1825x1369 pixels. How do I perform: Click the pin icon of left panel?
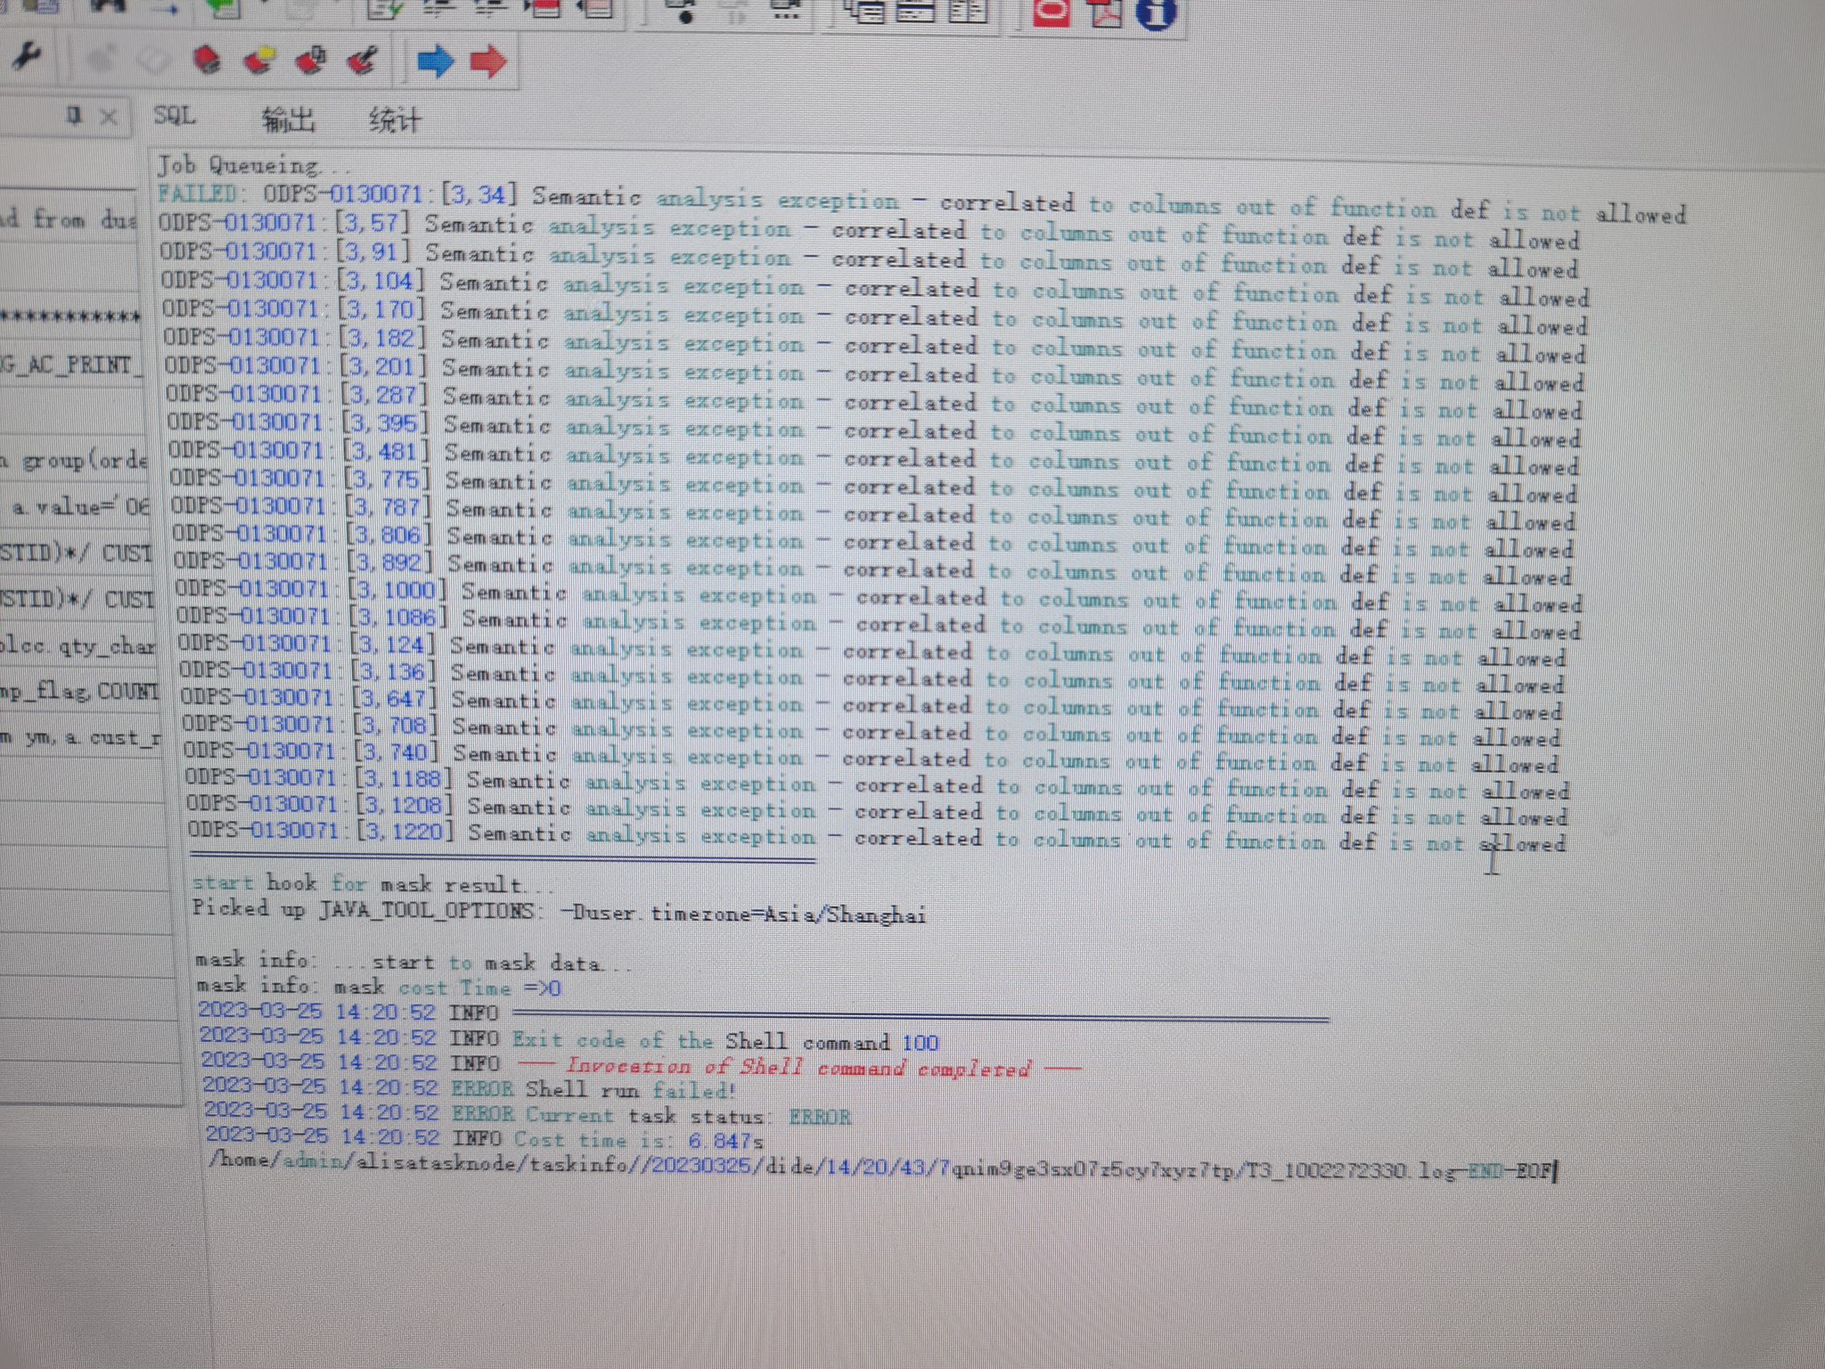(x=75, y=115)
